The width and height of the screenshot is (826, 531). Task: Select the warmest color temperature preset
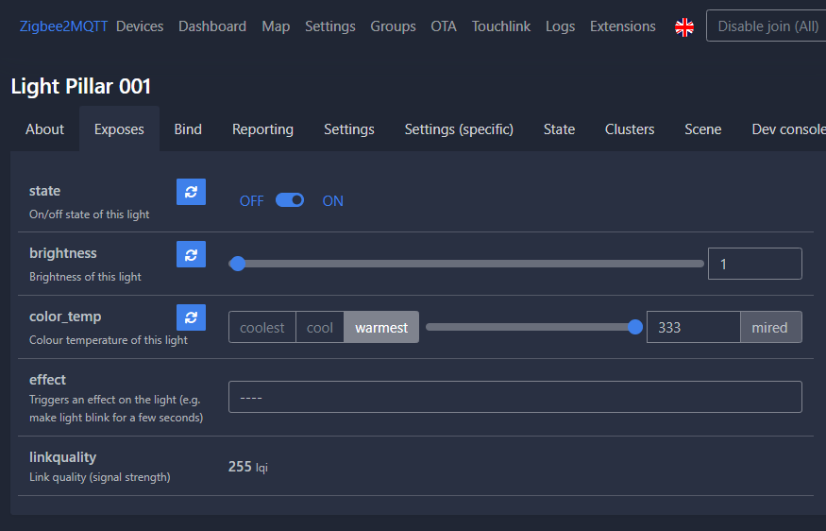pyautogui.click(x=381, y=328)
